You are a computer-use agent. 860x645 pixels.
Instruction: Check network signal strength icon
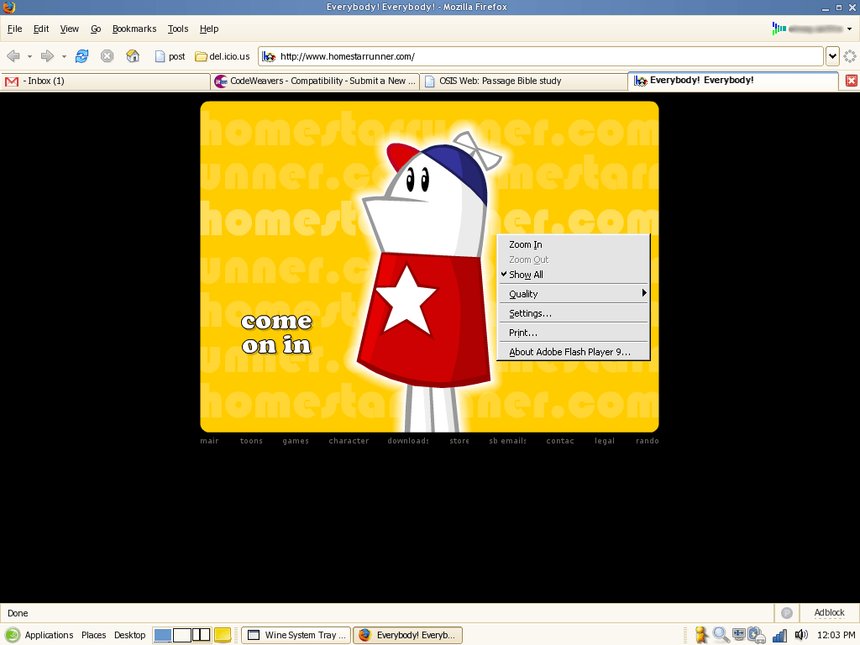[x=779, y=635]
